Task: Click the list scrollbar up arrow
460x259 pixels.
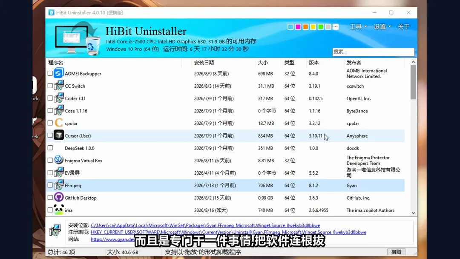Action: (x=413, y=62)
